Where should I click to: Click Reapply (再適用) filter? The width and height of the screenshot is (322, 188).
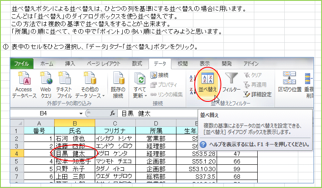(x=255, y=84)
